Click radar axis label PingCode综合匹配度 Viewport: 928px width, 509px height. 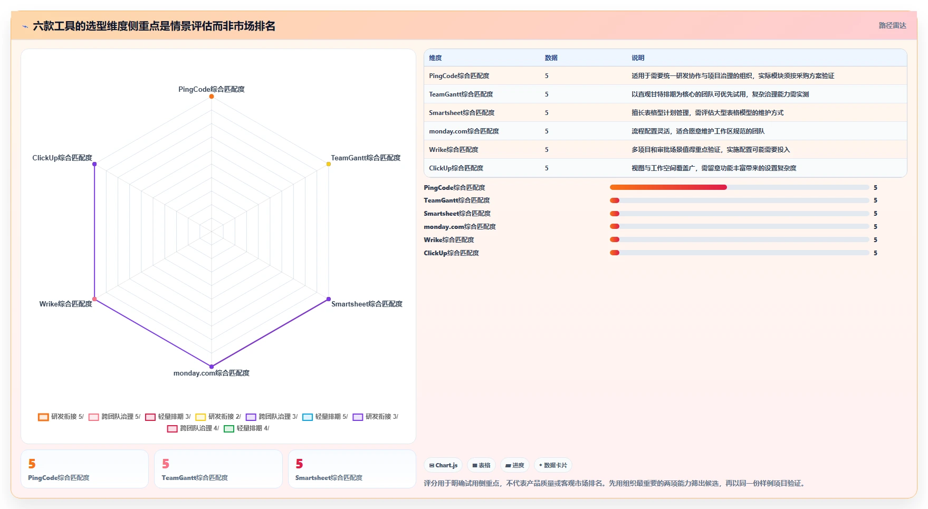click(212, 89)
